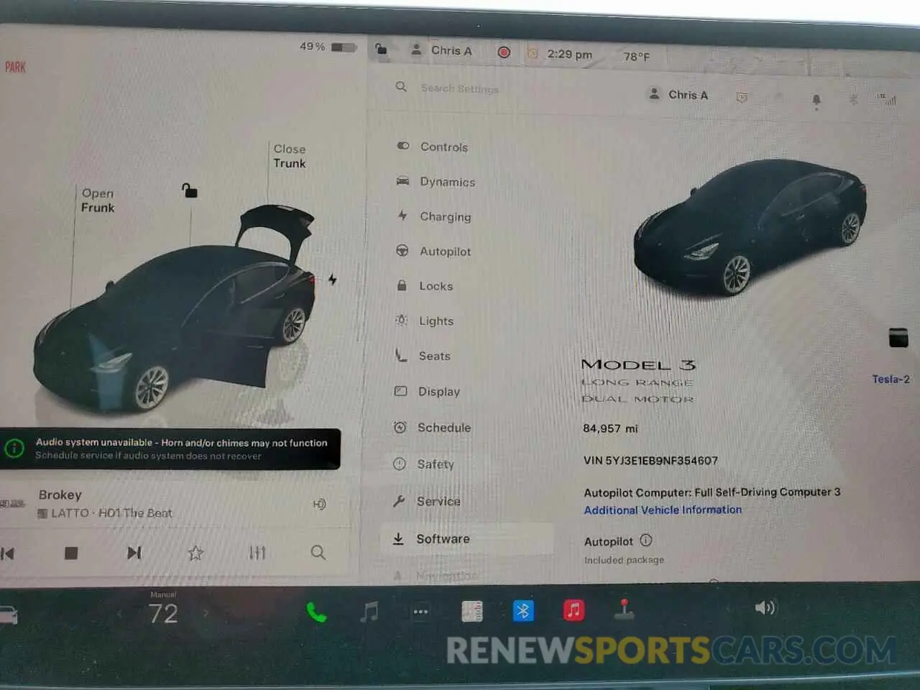
Task: Favorite the current station with the star icon
Action: tap(195, 552)
